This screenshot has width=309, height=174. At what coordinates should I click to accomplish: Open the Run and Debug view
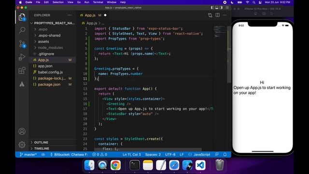click(x=22, y=57)
